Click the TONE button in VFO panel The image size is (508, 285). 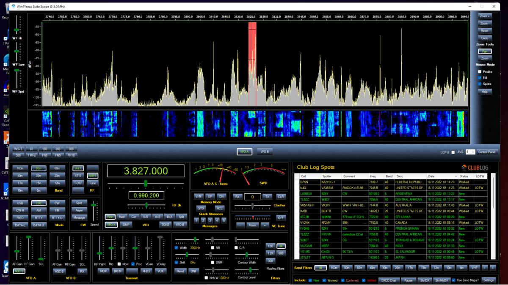point(165,225)
